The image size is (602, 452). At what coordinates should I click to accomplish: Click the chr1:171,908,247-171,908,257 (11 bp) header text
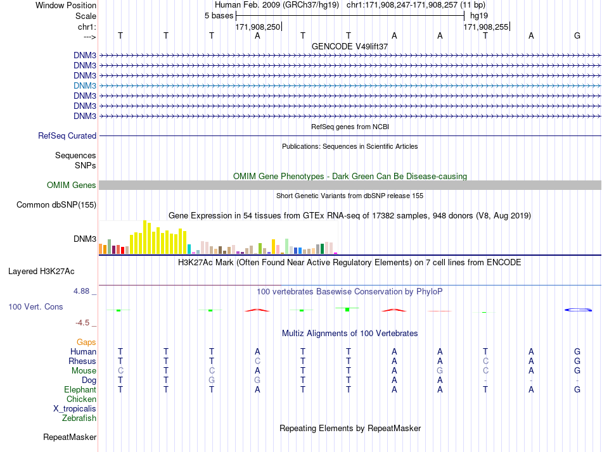[x=416, y=5]
